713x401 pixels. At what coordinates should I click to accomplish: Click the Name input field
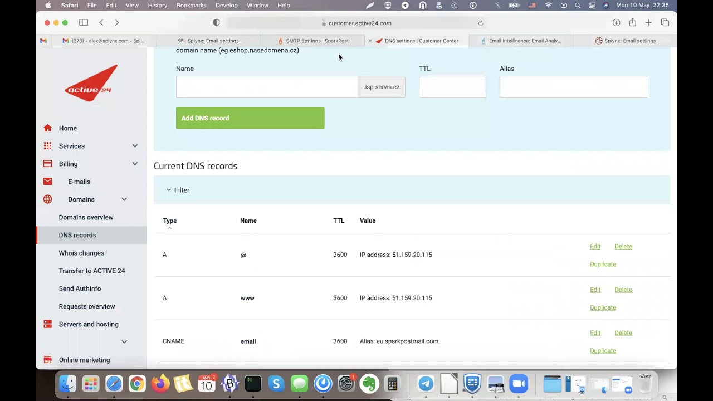coord(267,87)
